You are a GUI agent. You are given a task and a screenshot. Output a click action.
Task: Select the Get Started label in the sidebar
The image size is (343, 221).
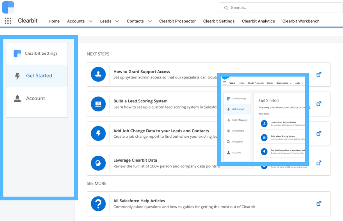(39, 76)
